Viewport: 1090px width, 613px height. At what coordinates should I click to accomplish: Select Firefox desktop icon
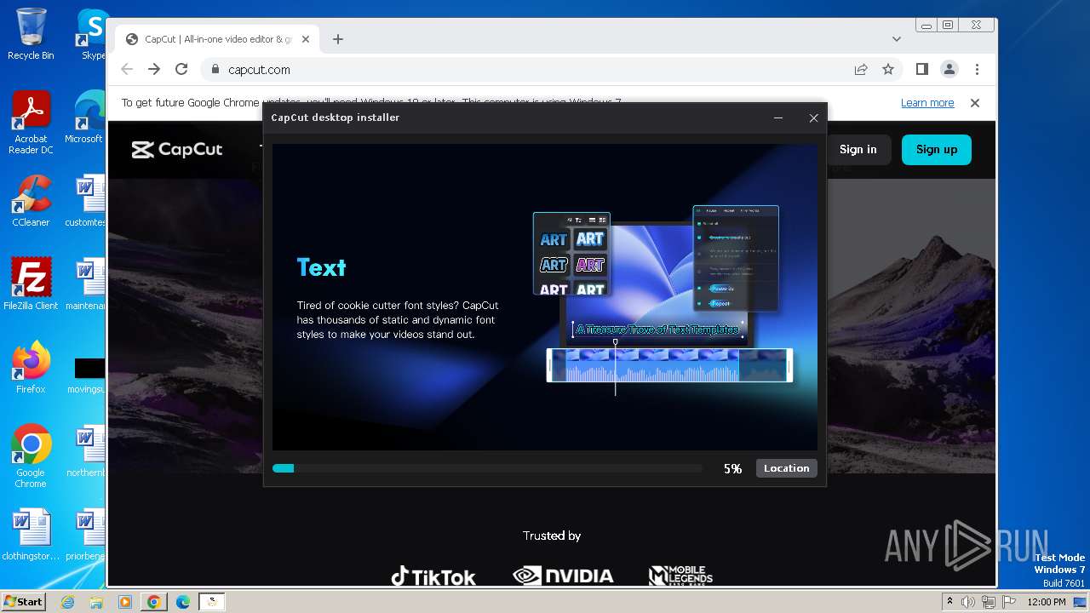31,368
